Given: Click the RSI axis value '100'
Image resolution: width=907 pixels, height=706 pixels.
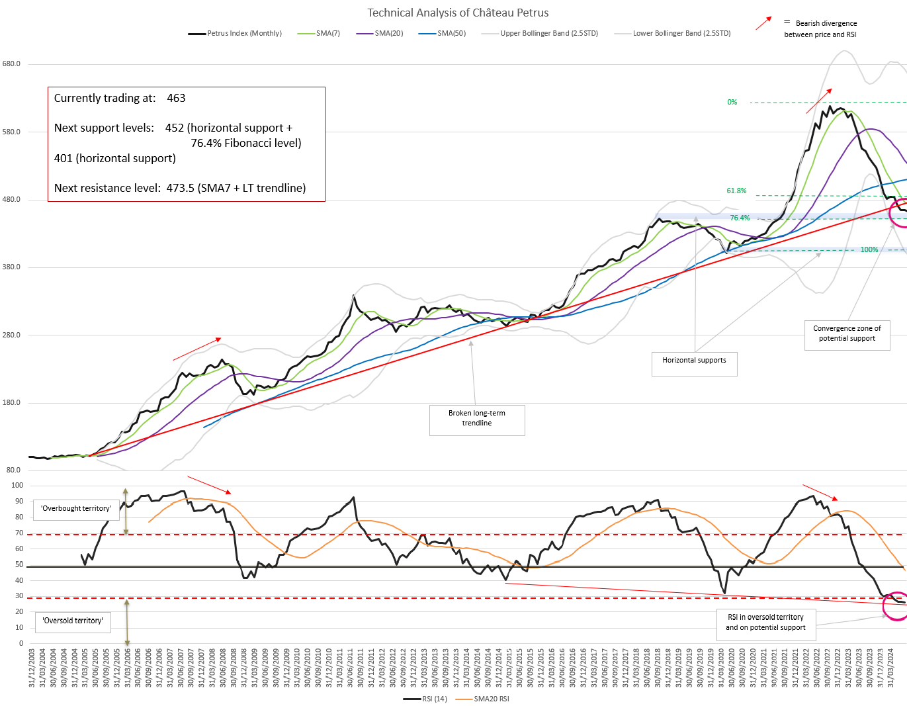Looking at the screenshot, I should 17,485.
